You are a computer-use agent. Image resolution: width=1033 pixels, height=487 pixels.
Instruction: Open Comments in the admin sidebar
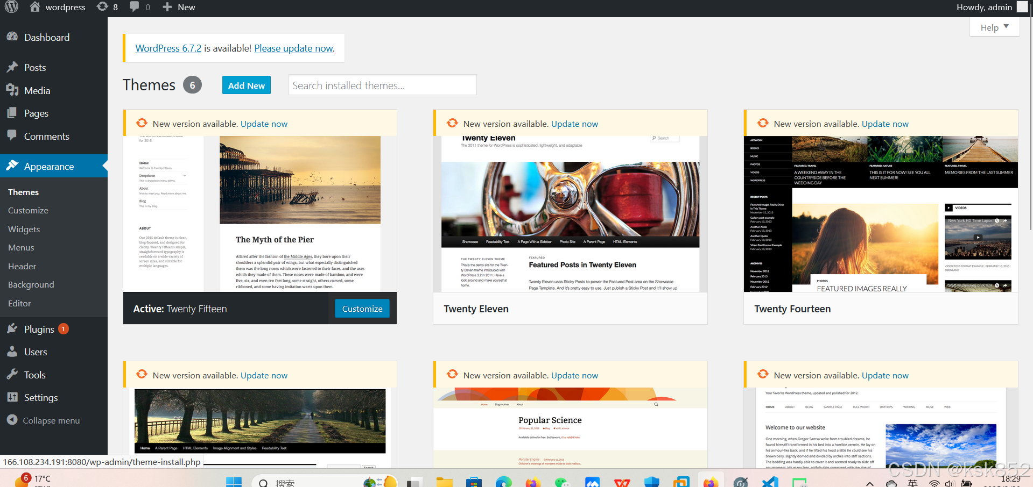[x=54, y=137]
